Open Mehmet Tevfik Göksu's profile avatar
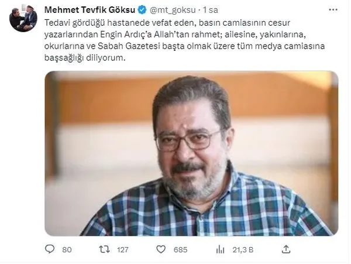The height and width of the screenshot is (264, 351). (x=23, y=18)
